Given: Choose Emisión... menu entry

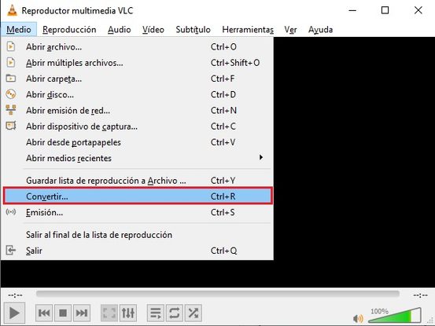Looking at the screenshot, I should click(x=137, y=212).
